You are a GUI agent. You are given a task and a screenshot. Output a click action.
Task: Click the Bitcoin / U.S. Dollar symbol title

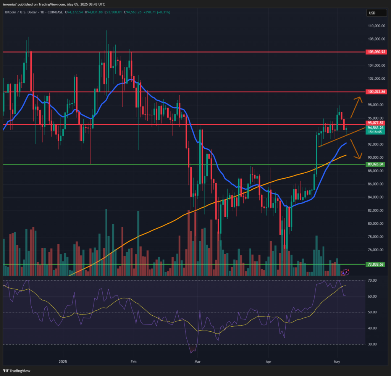tap(21, 12)
